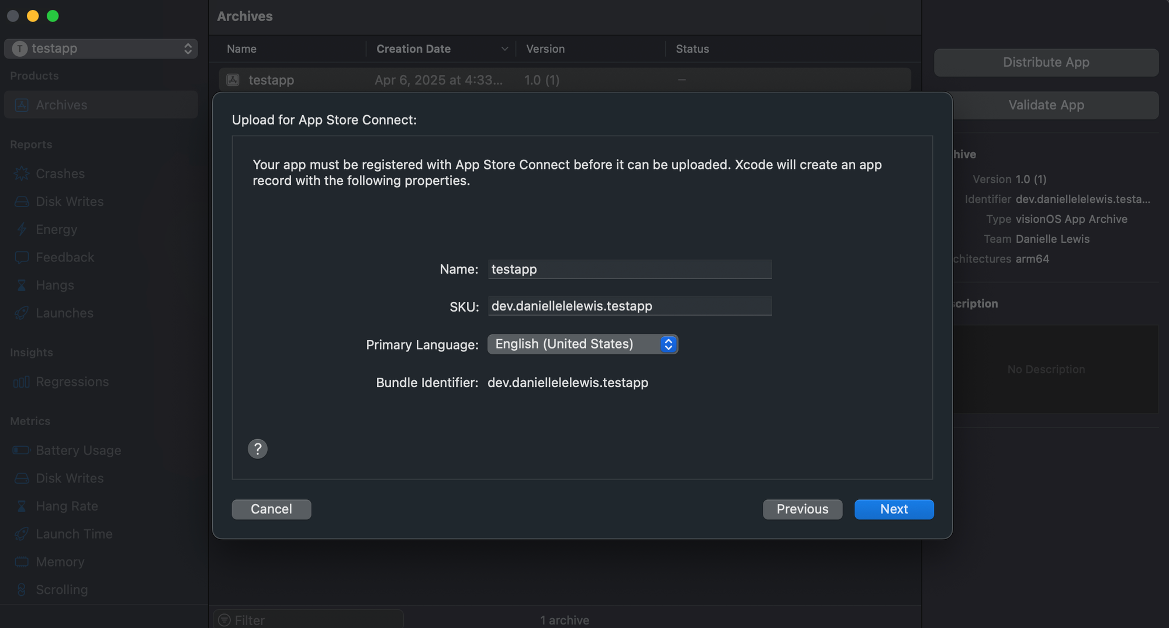Image resolution: width=1169 pixels, height=628 pixels.
Task: Click the archive creation date cell
Action: pos(438,80)
